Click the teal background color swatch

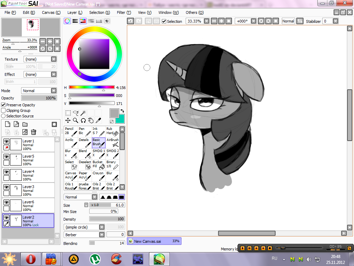(121, 120)
